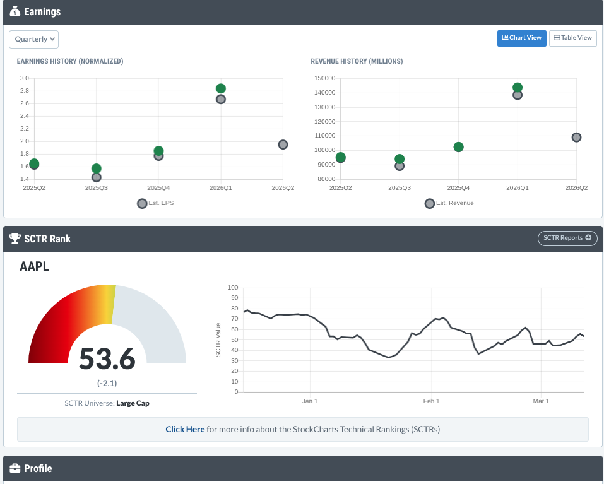Switch to Table View
604x484 pixels.
pyautogui.click(x=573, y=38)
